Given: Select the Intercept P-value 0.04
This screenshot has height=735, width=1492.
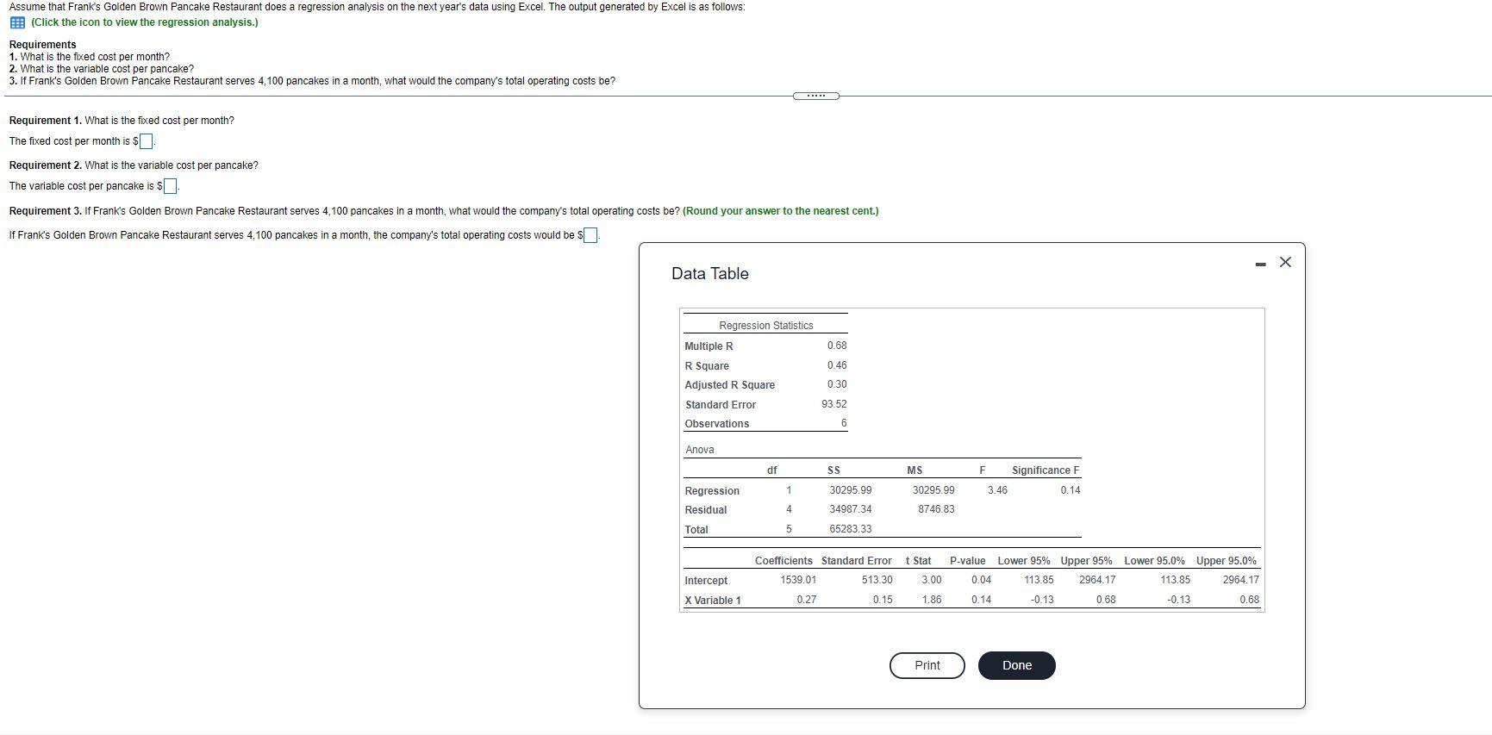Looking at the screenshot, I should (981, 580).
